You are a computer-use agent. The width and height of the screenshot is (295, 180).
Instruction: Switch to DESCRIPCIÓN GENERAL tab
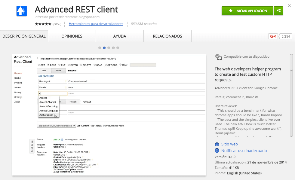pyautogui.click(x=24, y=36)
